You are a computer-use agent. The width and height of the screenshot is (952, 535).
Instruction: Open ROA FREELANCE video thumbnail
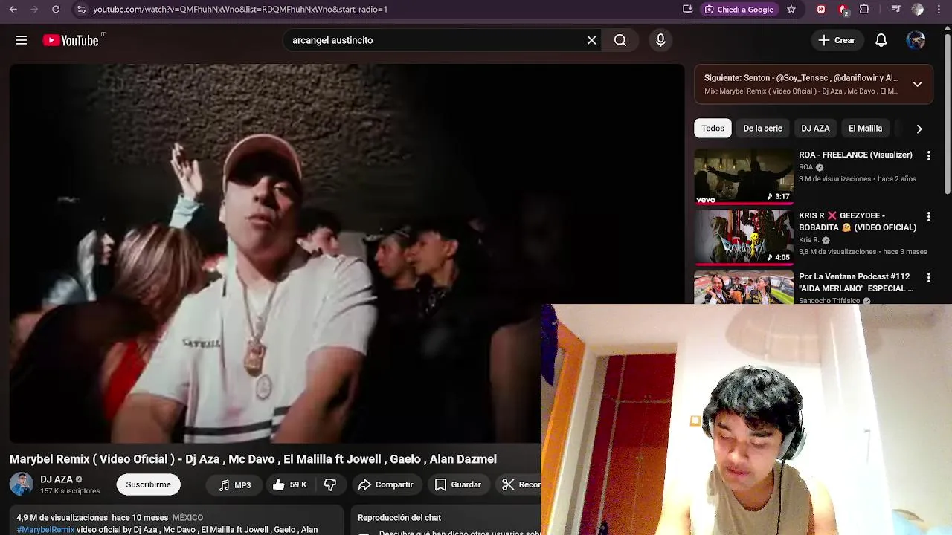click(x=744, y=177)
